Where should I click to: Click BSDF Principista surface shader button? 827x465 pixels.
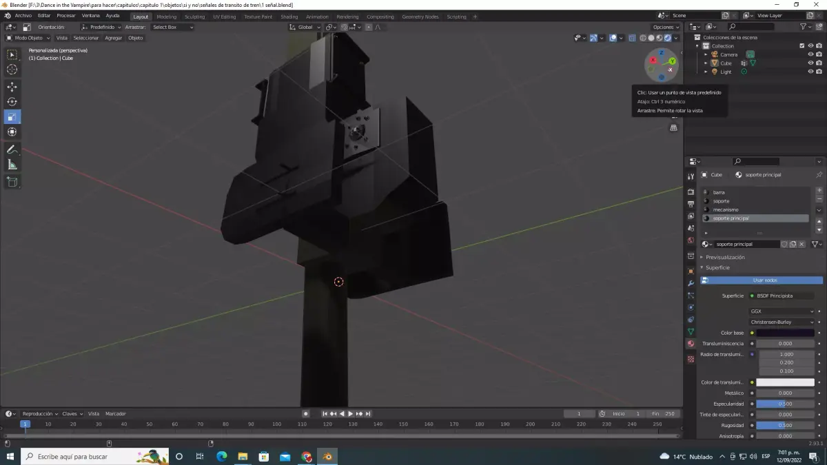(x=782, y=296)
